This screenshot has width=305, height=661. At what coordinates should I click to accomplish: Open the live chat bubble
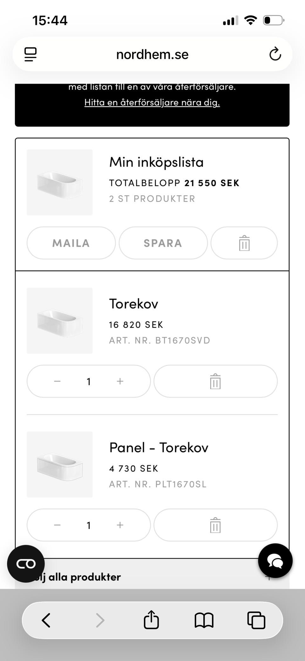click(x=275, y=560)
